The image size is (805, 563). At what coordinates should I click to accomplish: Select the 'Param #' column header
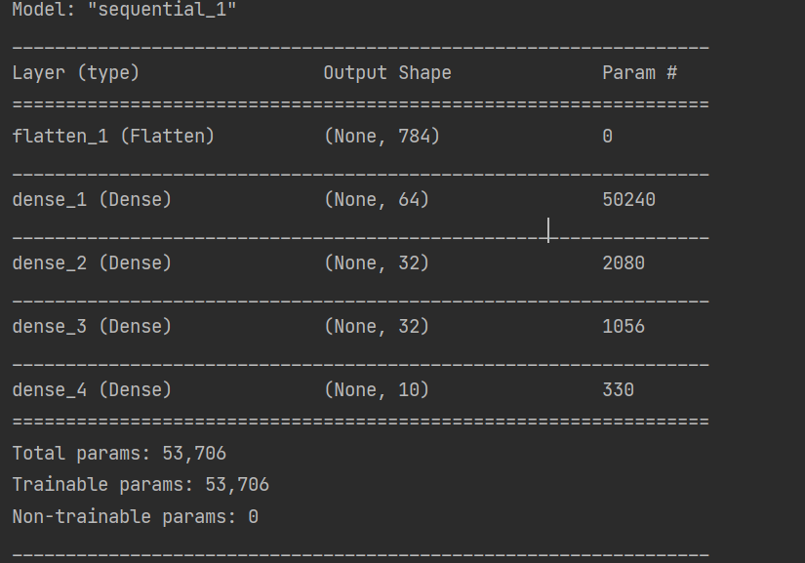[x=640, y=73]
